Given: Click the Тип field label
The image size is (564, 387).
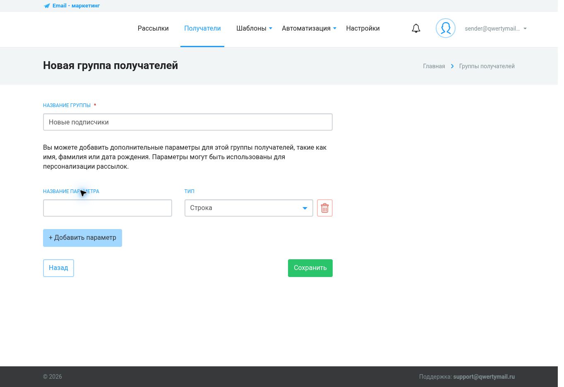Looking at the screenshot, I should pyautogui.click(x=189, y=191).
